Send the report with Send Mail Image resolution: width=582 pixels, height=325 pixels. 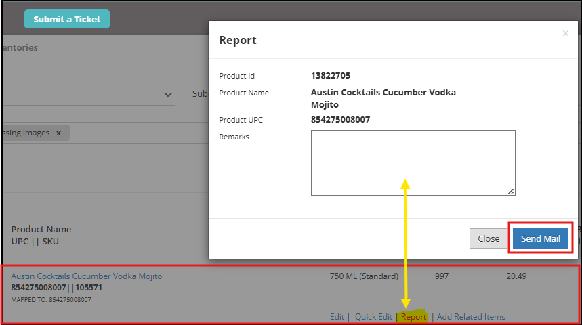(540, 238)
